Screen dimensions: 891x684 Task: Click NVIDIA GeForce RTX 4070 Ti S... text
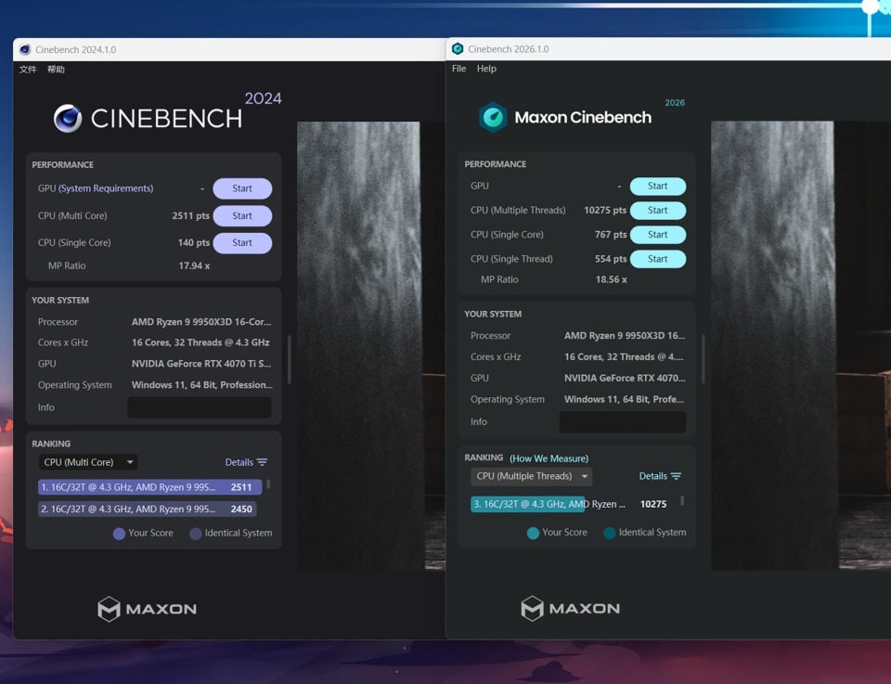(x=201, y=364)
